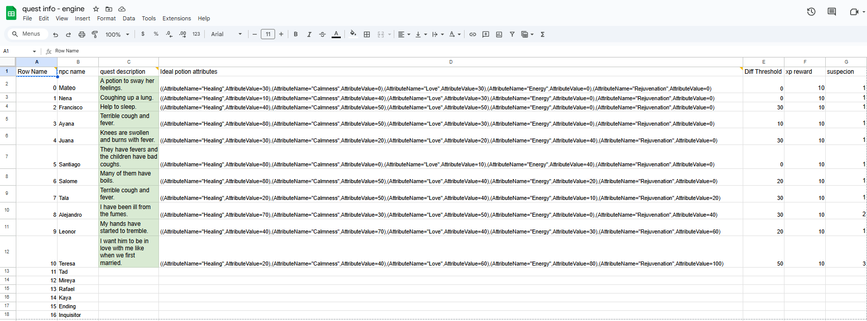Click the Undo icon
The height and width of the screenshot is (321, 867).
pos(56,35)
